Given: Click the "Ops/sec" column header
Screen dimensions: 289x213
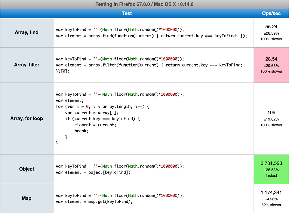Looking at the screenshot, I should point(271,14).
